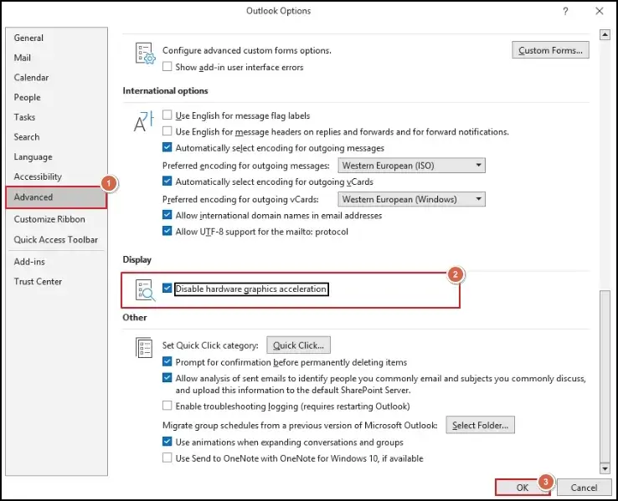
Task: Open the Search options category
Action: pyautogui.click(x=56, y=137)
